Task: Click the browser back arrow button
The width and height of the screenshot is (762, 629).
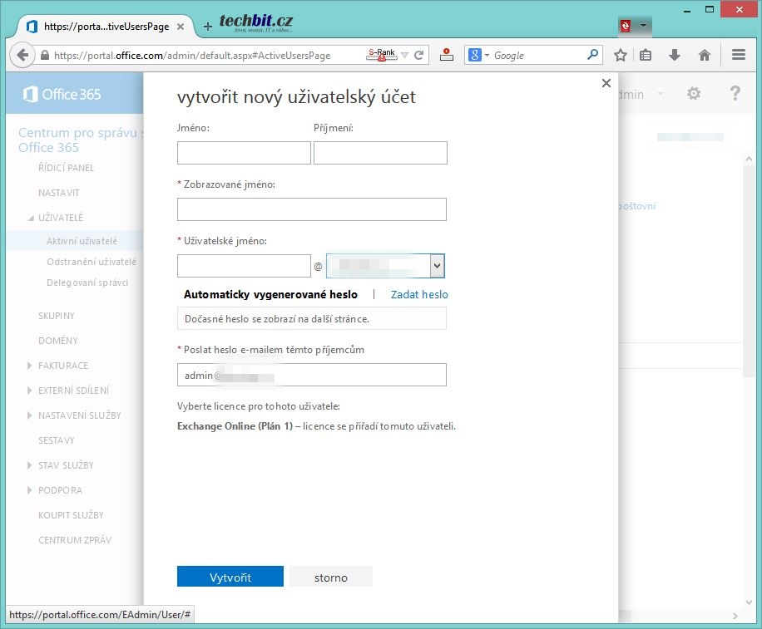Action: (21, 56)
